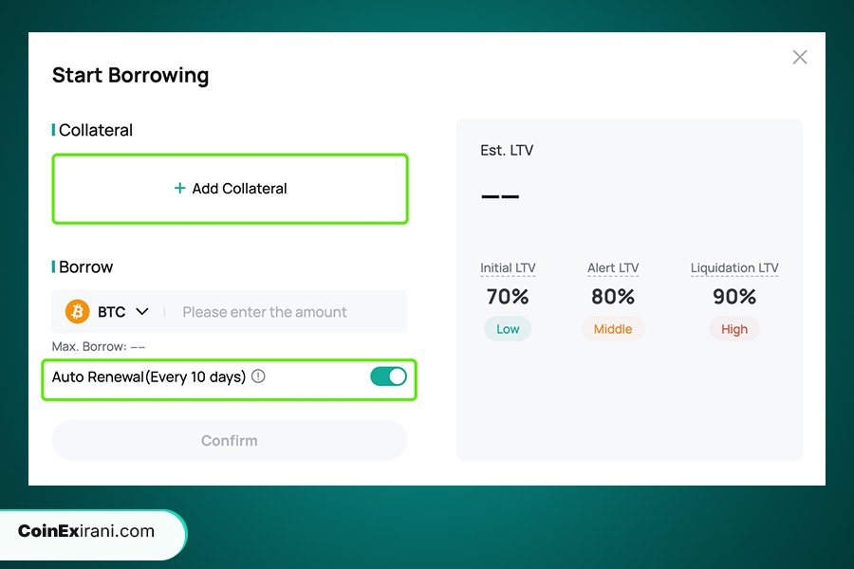Click the Auto Renewal info icon
Screen dimensions: 854x569
[x=258, y=376]
